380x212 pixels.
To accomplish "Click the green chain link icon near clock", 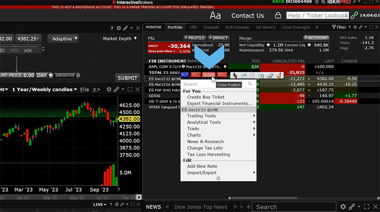I will point(354,15).
